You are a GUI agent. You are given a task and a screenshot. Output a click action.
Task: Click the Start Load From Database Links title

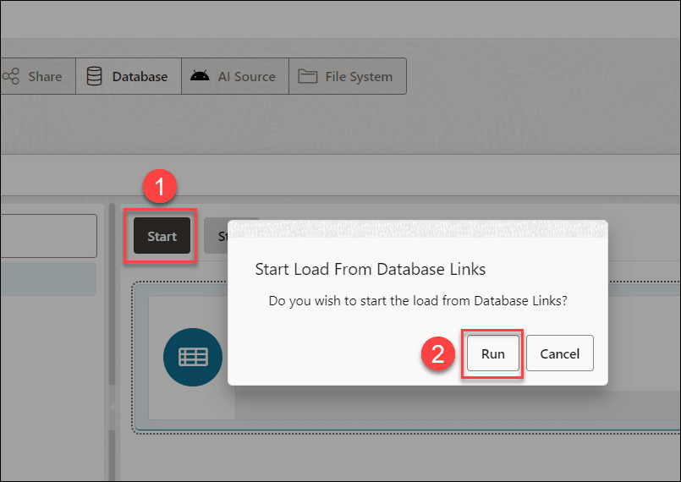371,269
